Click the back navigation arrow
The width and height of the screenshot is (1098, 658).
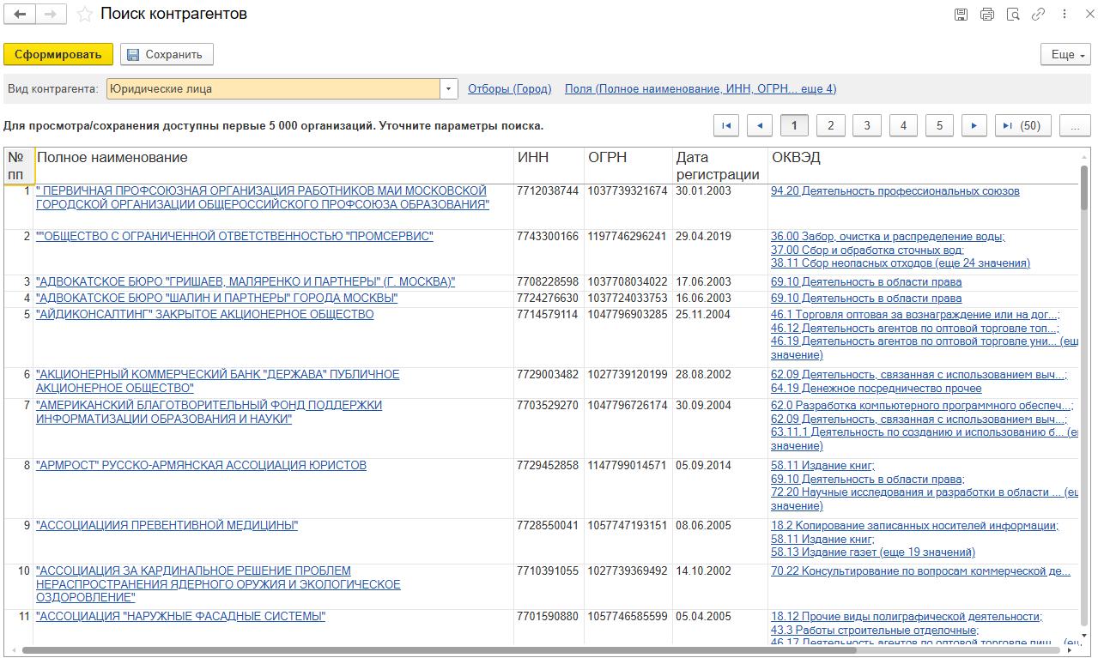pos(20,15)
